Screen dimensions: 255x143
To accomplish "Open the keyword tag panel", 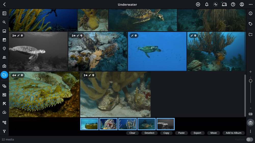I will point(250,24).
